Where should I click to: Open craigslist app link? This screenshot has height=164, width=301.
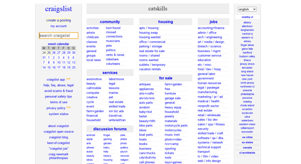point(56,79)
